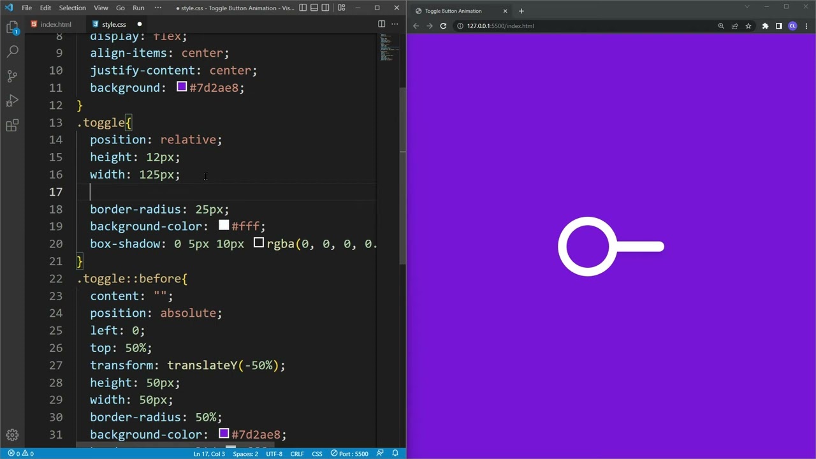Open the File menu

coord(27,8)
